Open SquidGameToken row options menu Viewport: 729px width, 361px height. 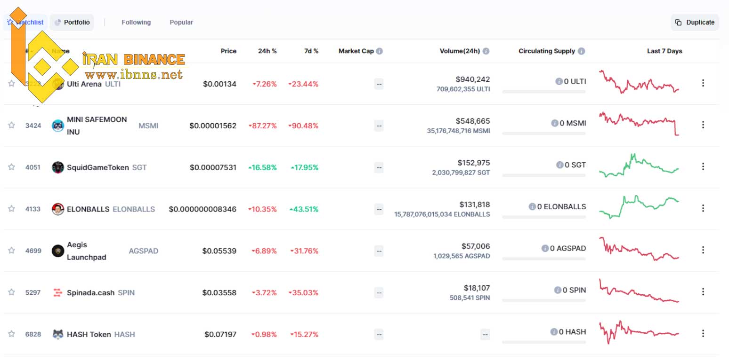703,166
